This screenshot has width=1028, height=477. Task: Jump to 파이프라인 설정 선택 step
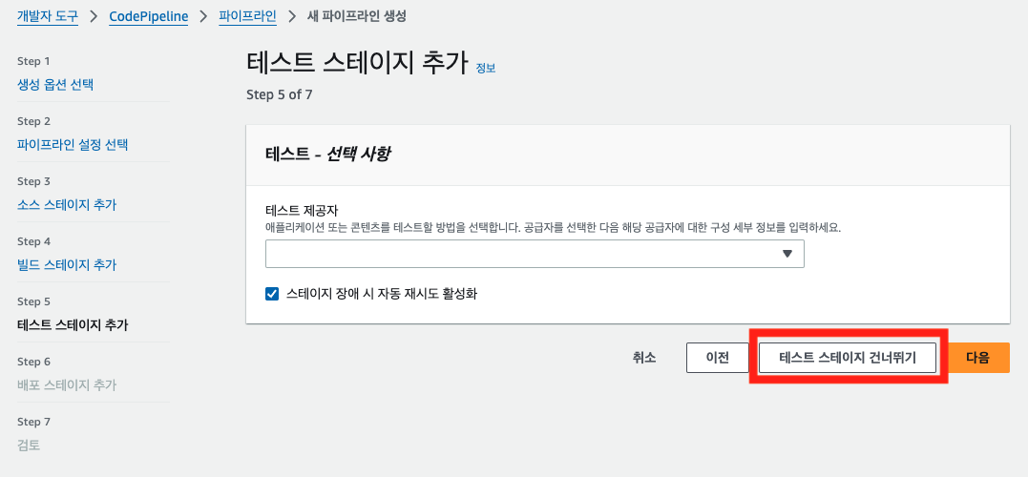click(x=73, y=145)
